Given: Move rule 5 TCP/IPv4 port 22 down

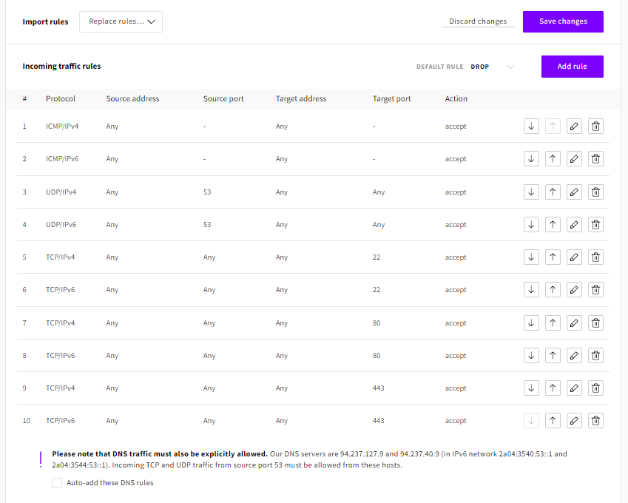Looking at the screenshot, I should (531, 257).
